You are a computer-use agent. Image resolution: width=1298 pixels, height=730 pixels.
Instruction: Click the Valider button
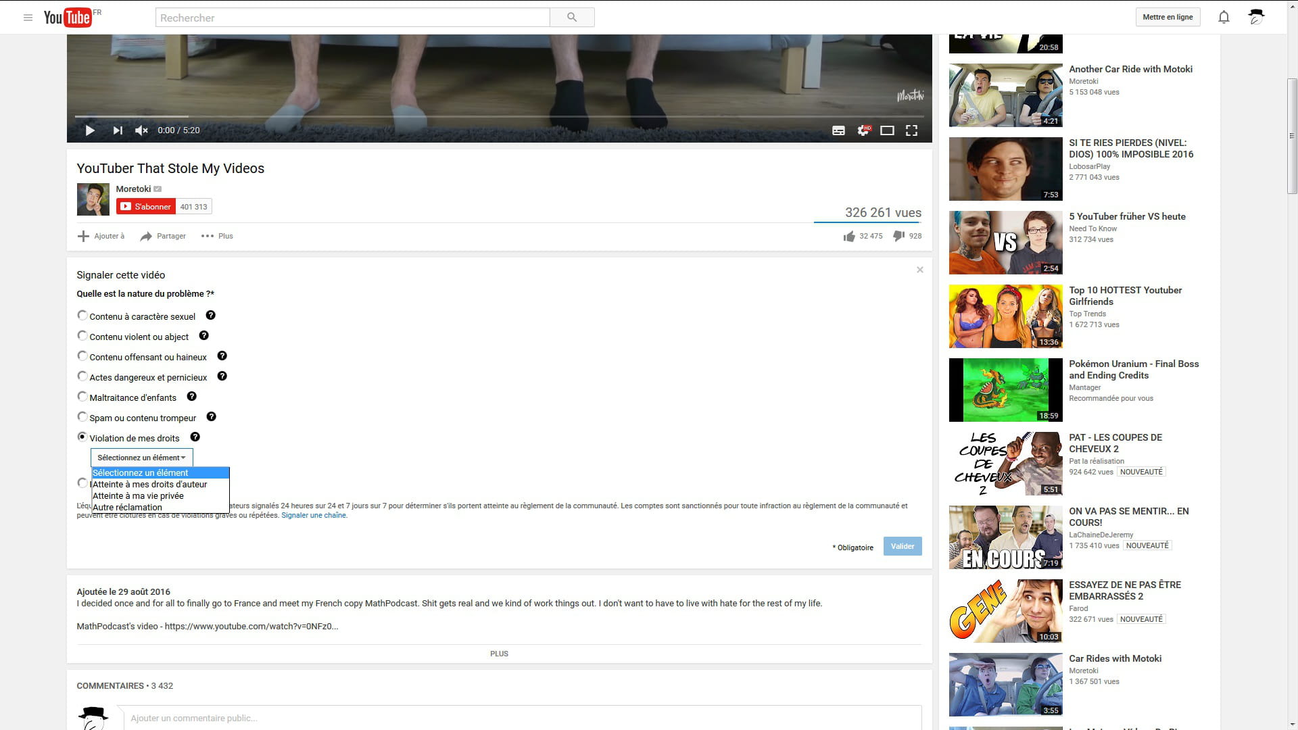pos(903,546)
